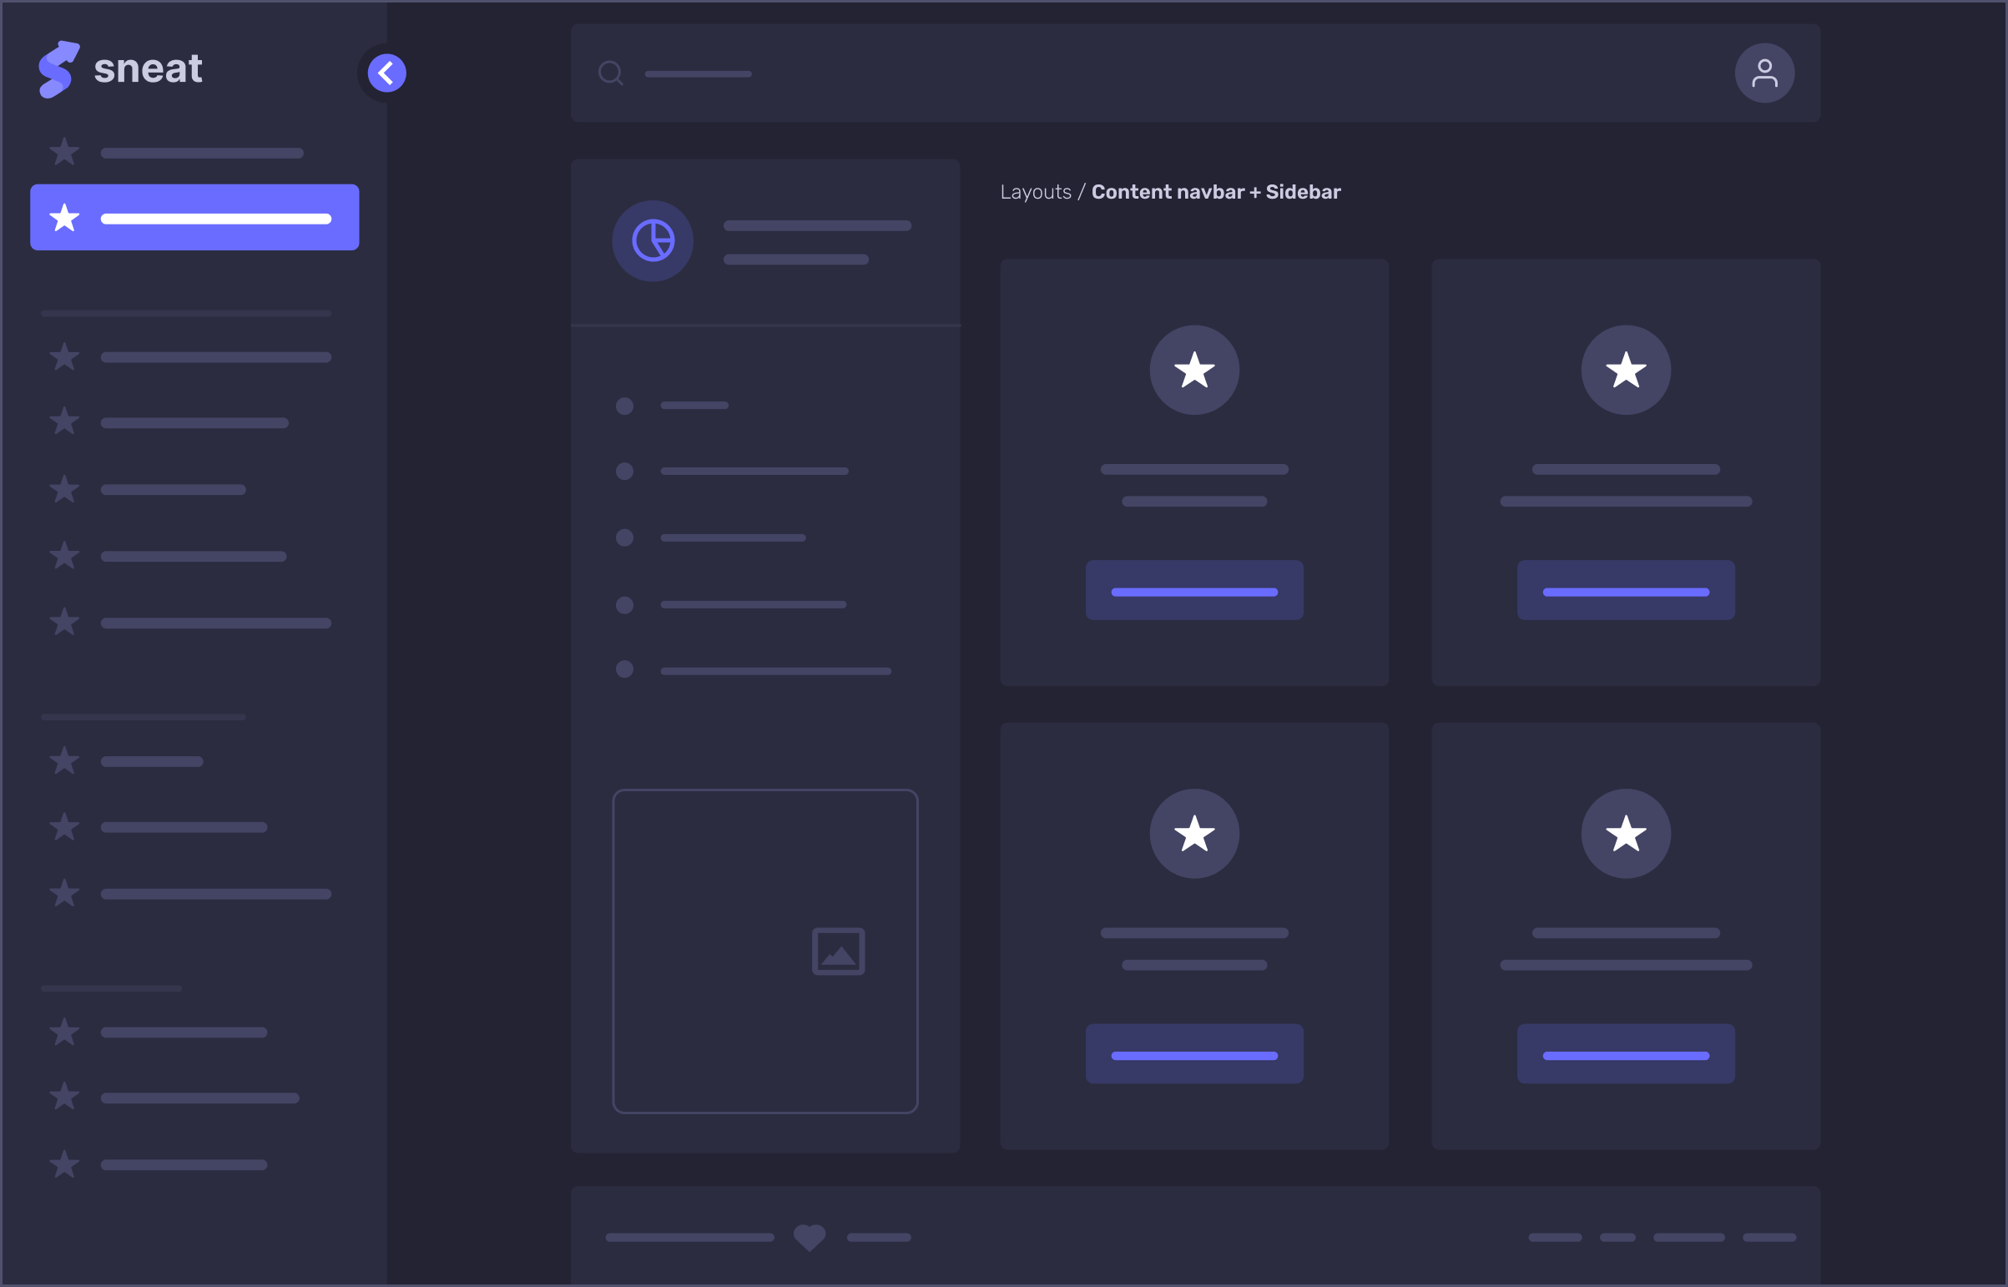The image size is (2008, 1287).
Task: Click the user profile avatar icon
Action: point(1763,72)
